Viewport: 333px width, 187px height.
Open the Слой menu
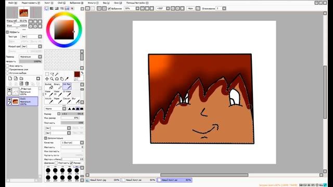click(x=61, y=3)
